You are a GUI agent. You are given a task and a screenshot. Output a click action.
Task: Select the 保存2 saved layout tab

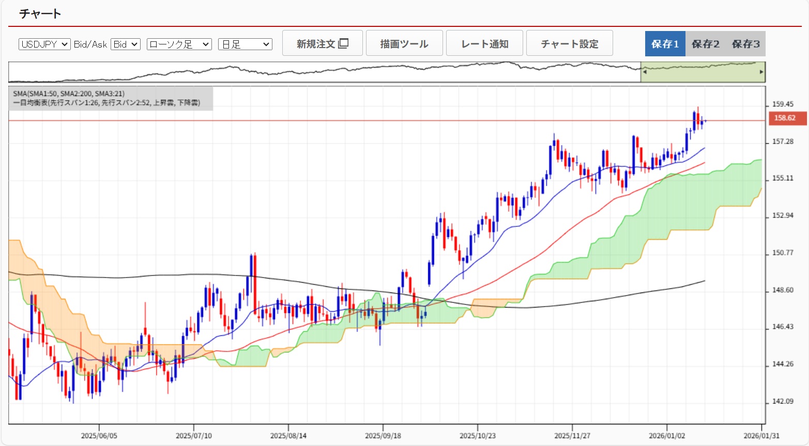[x=705, y=44]
